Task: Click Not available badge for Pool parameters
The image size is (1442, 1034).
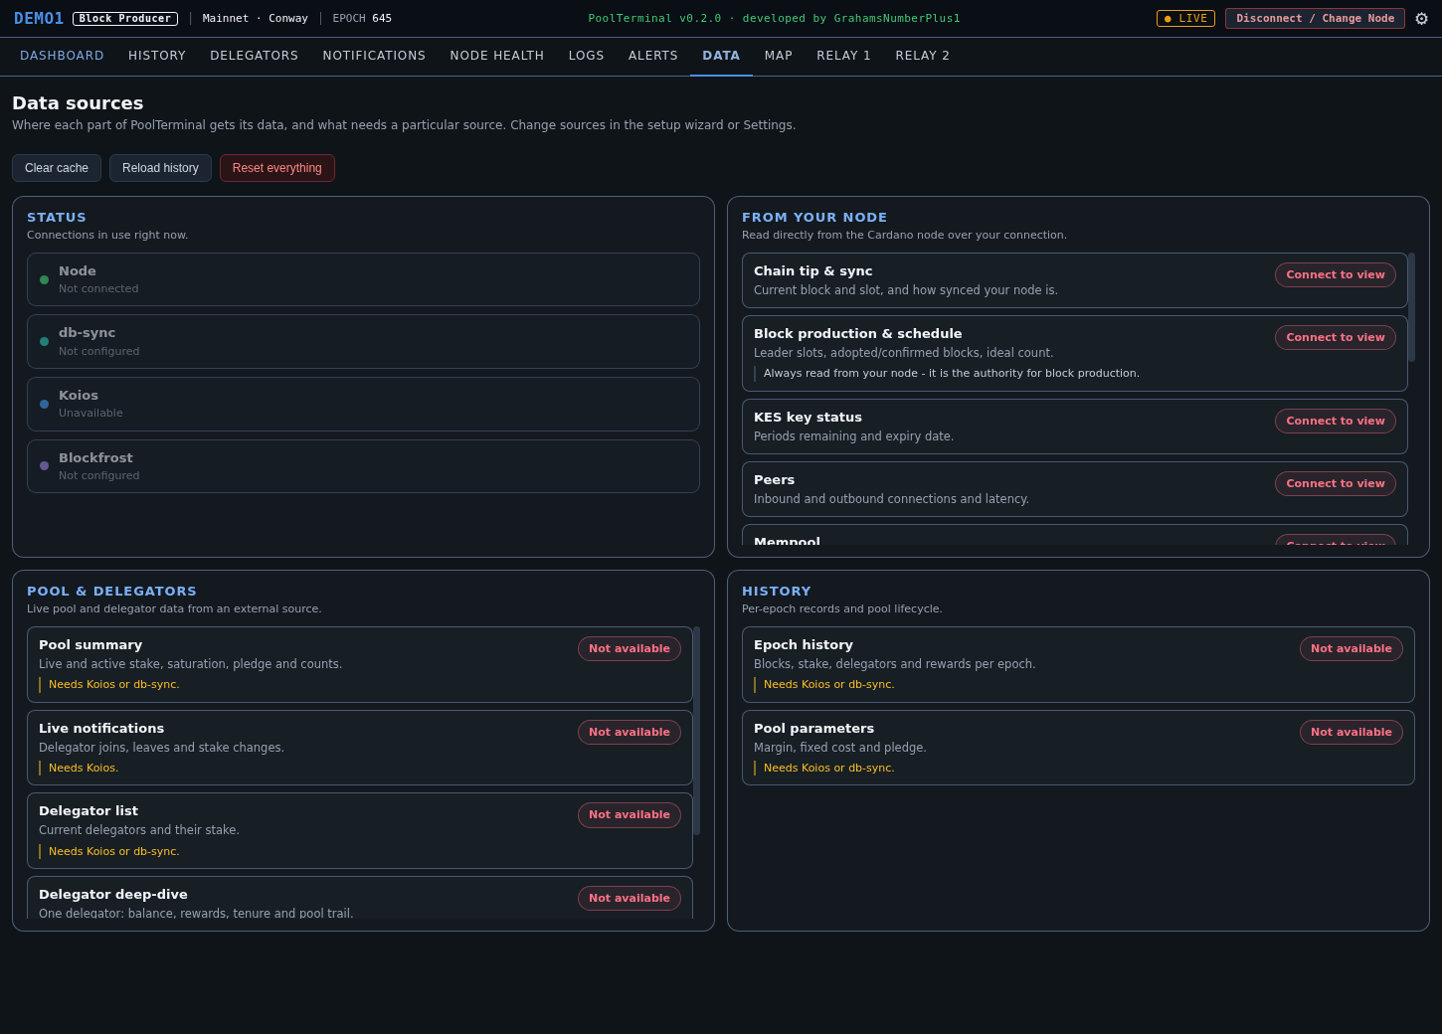Action: tap(1352, 733)
